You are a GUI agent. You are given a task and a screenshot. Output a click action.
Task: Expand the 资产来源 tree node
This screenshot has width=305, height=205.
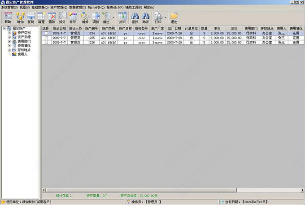(x=9, y=37)
